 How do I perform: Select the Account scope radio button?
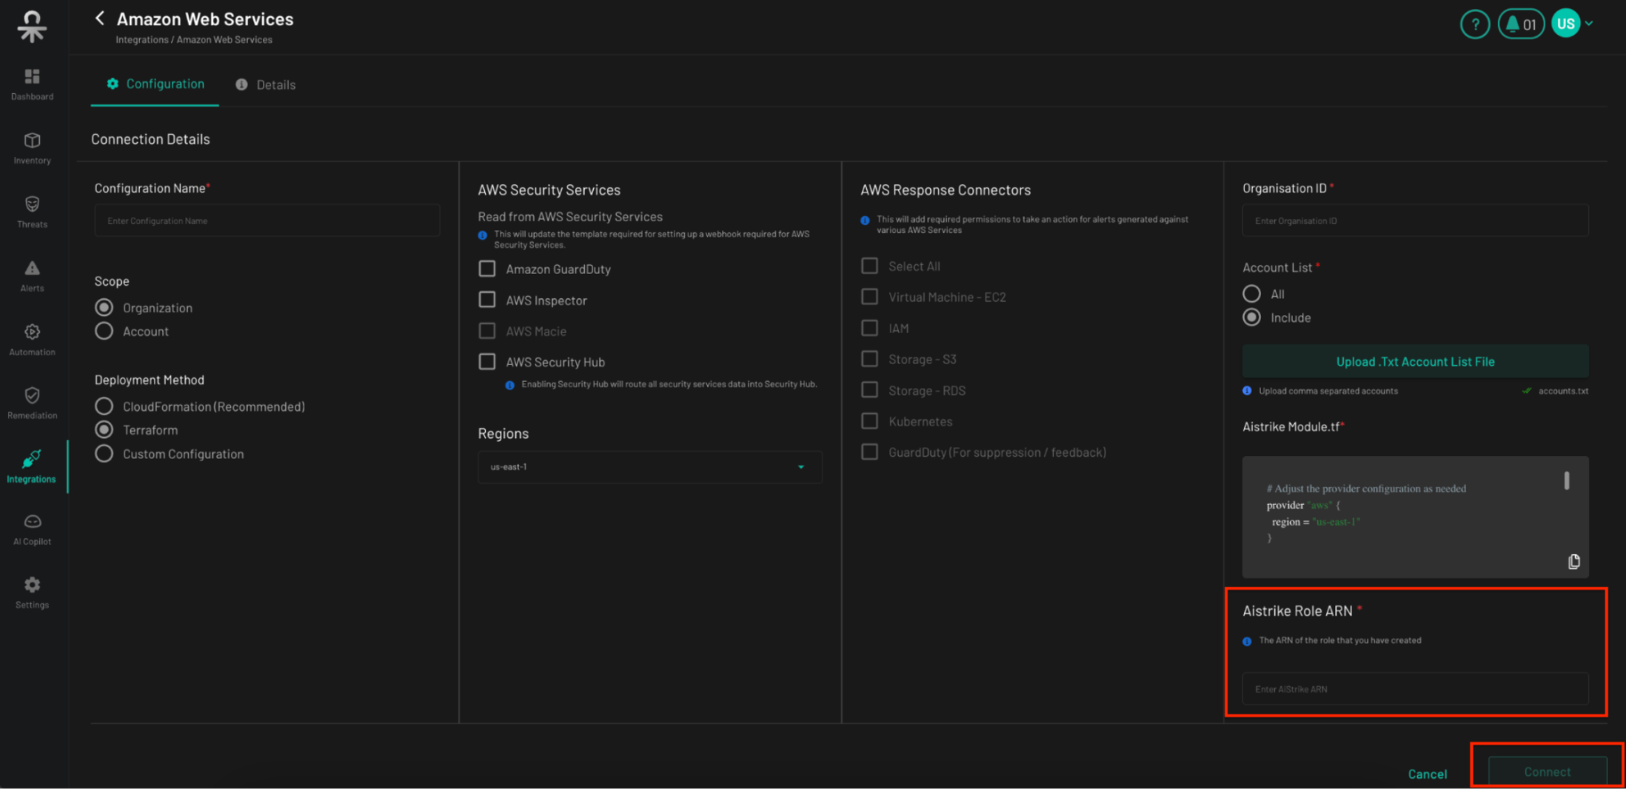pos(104,331)
